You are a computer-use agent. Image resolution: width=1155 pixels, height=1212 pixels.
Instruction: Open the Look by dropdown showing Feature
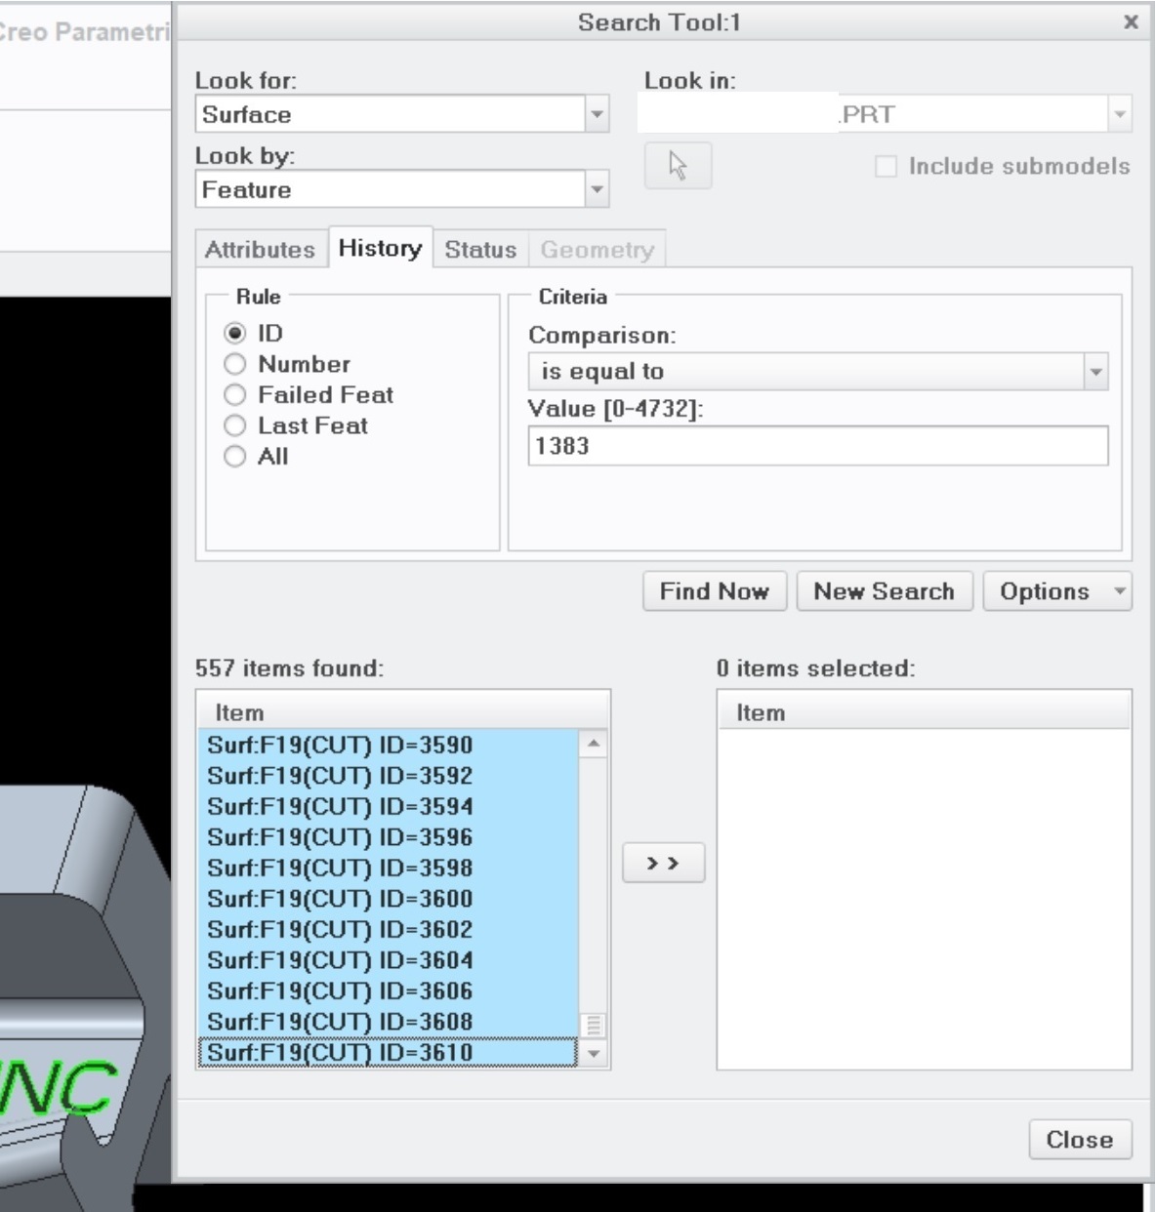[x=596, y=189]
